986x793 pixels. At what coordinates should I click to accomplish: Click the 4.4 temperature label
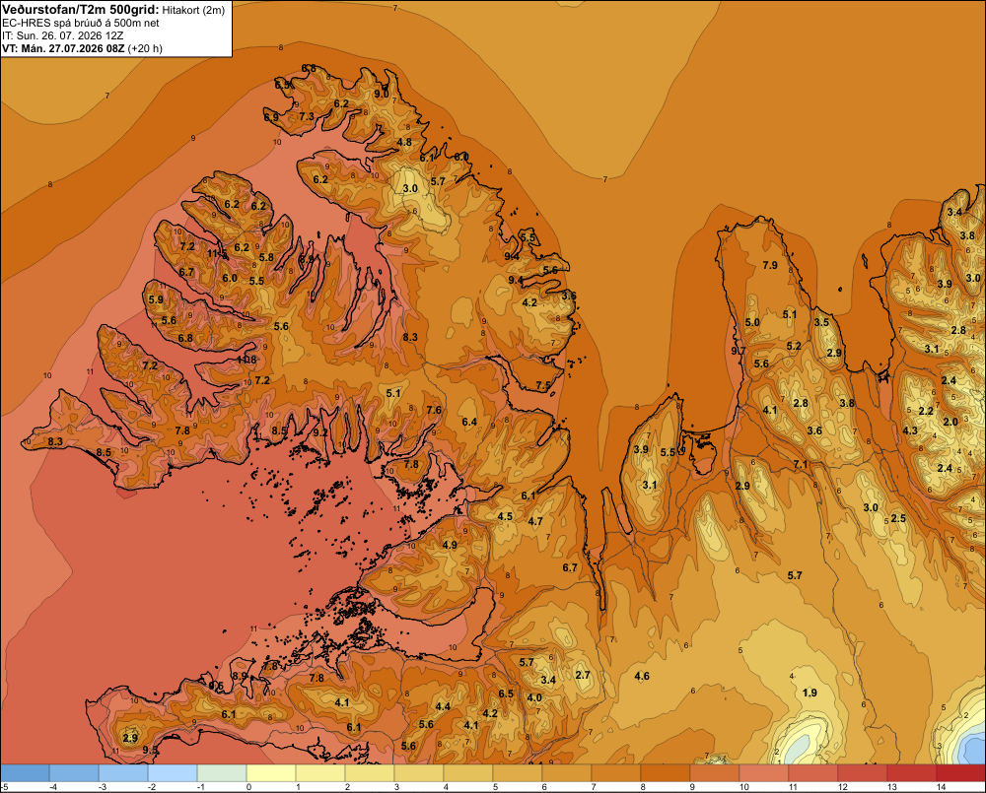pos(443,706)
